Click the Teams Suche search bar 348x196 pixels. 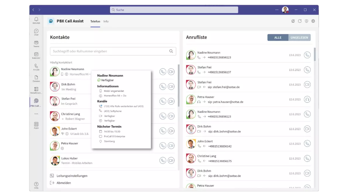(174, 10)
